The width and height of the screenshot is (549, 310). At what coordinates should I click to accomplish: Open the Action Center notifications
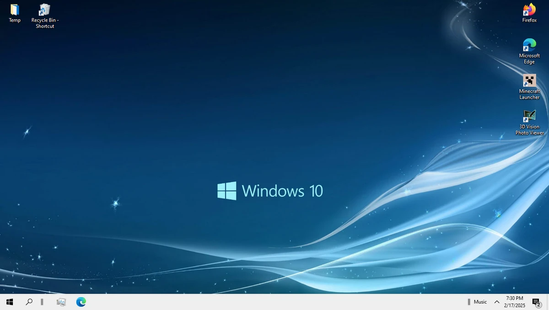[536, 302]
